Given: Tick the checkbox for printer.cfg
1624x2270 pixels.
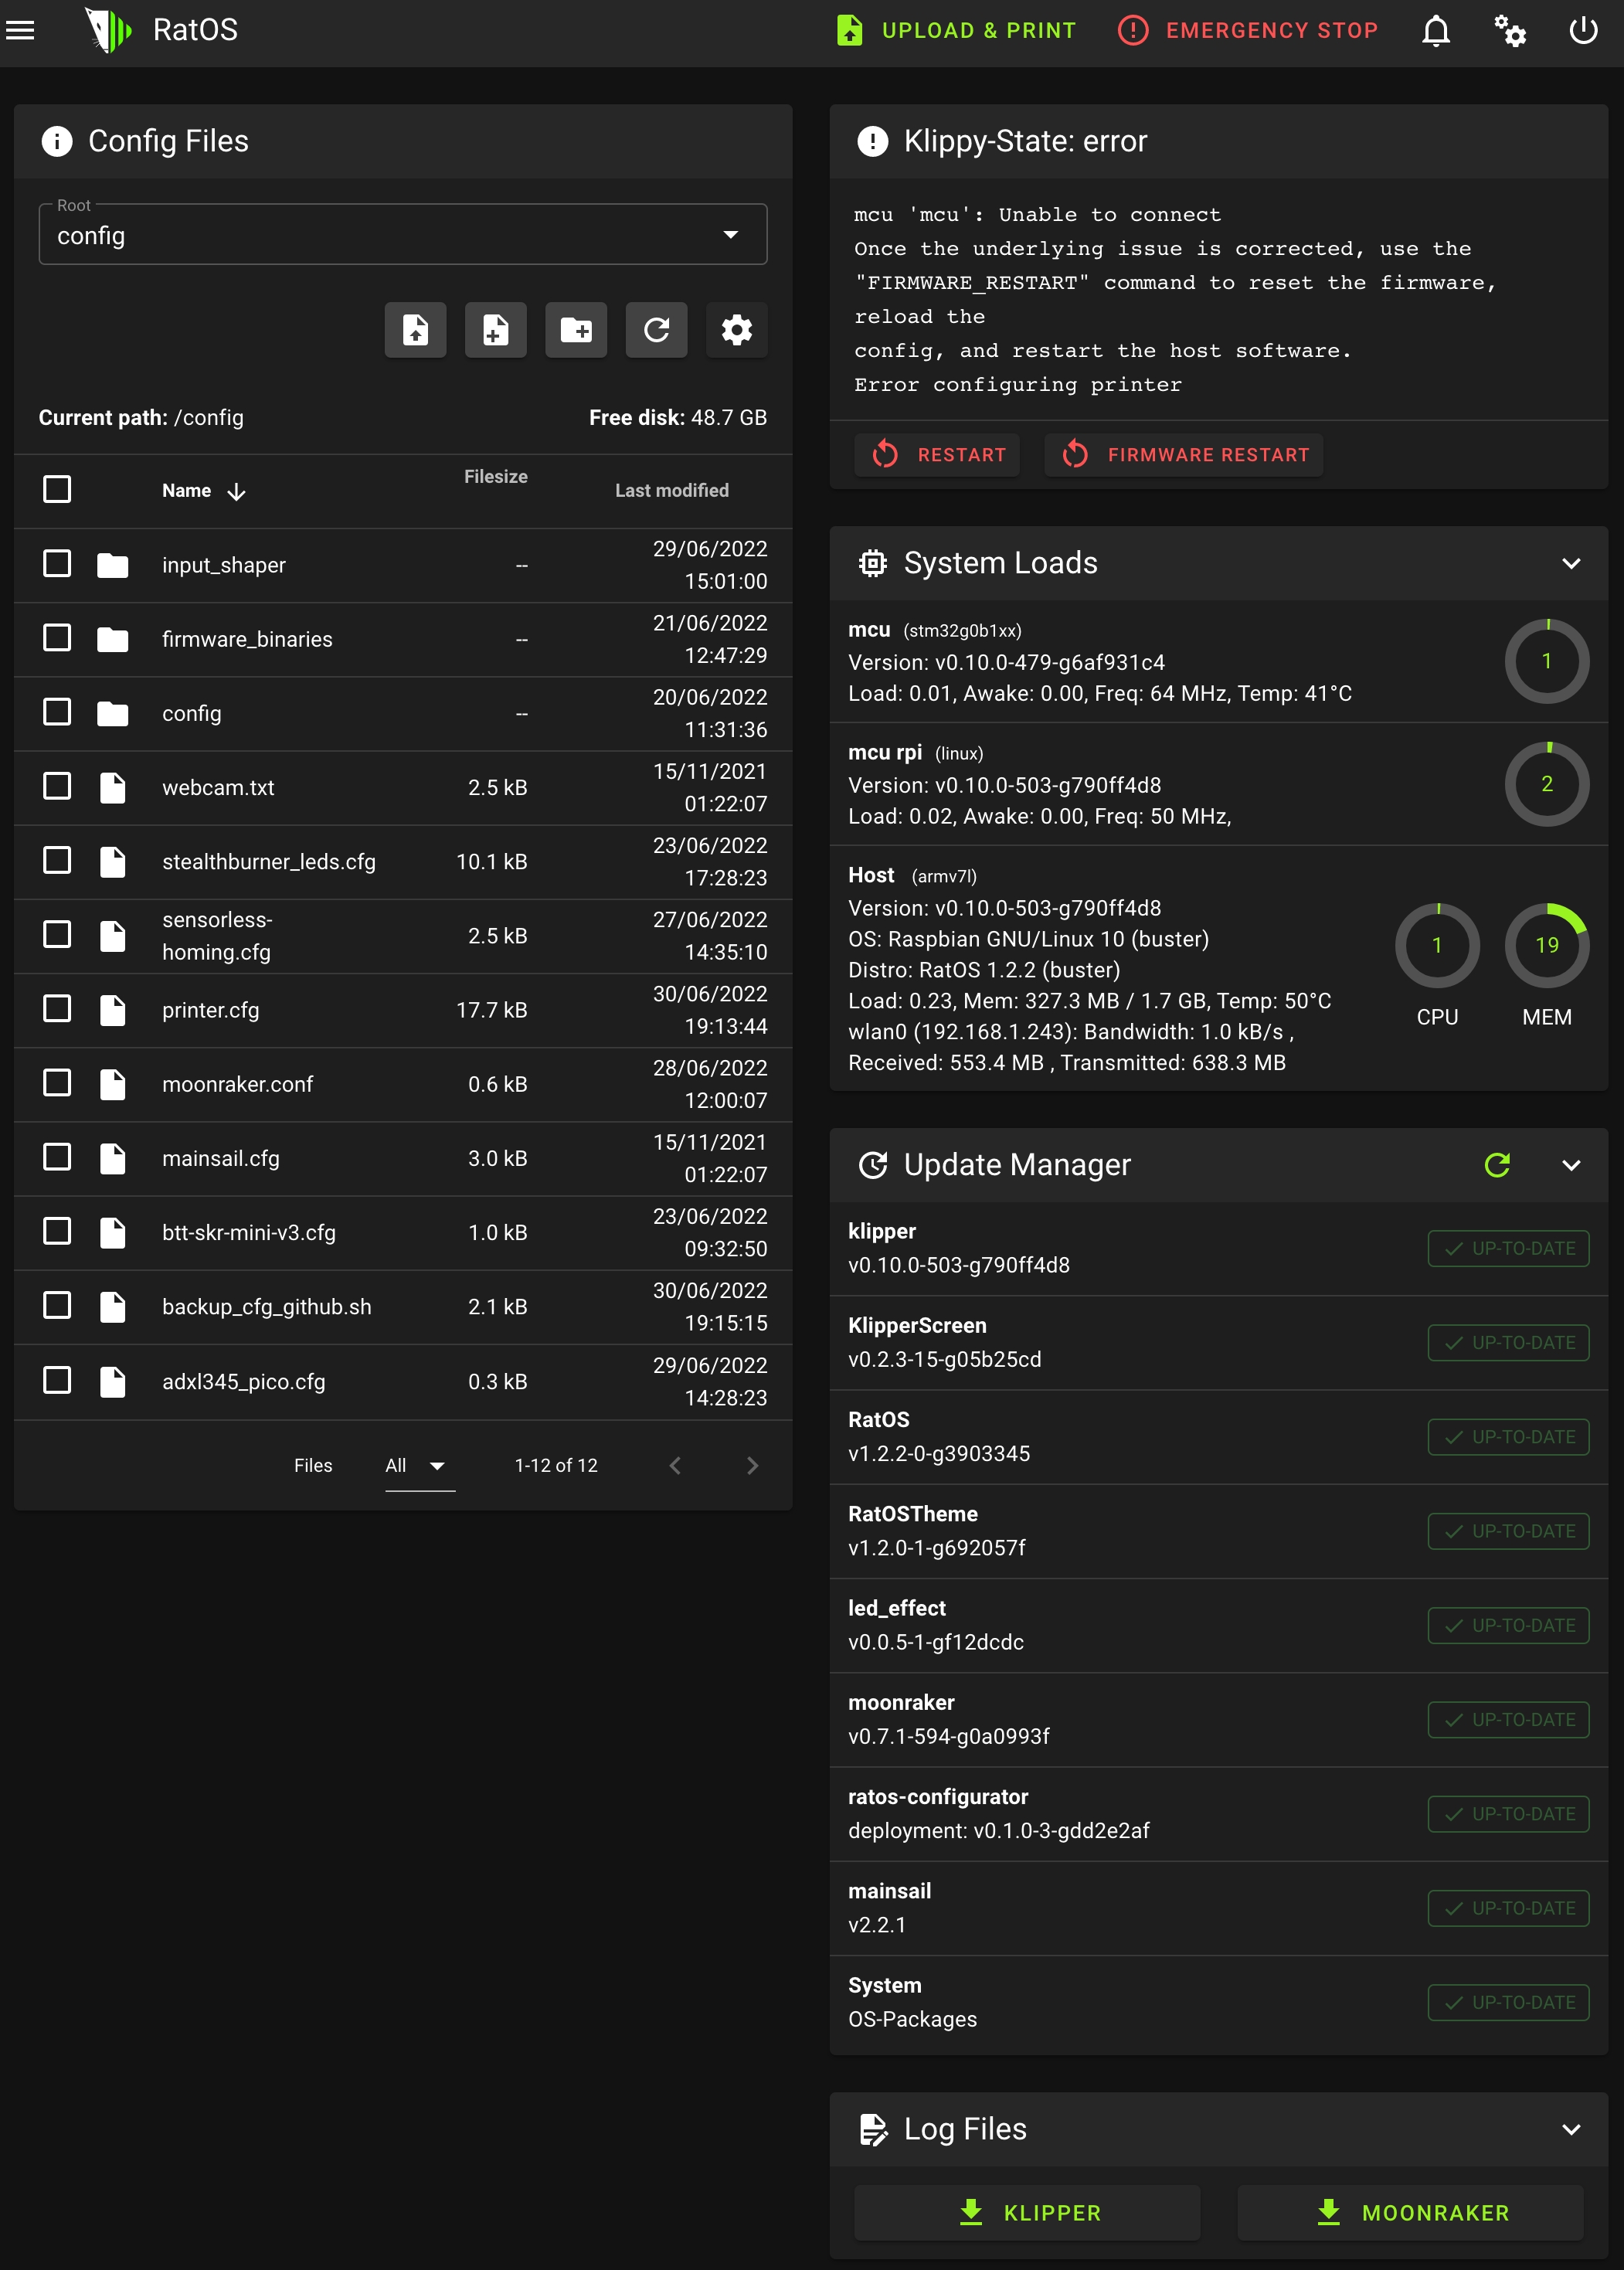Looking at the screenshot, I should click(57, 1008).
